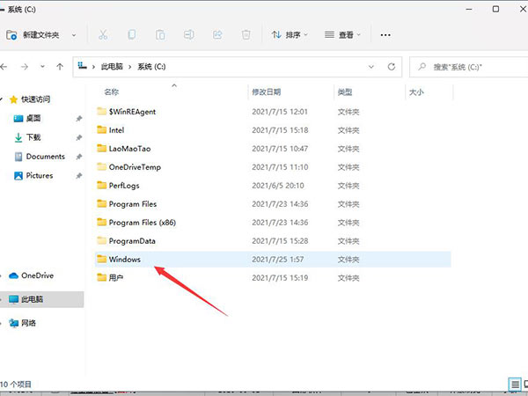Click the back navigation arrow
This screenshot has width=528, height=396.
[8, 66]
